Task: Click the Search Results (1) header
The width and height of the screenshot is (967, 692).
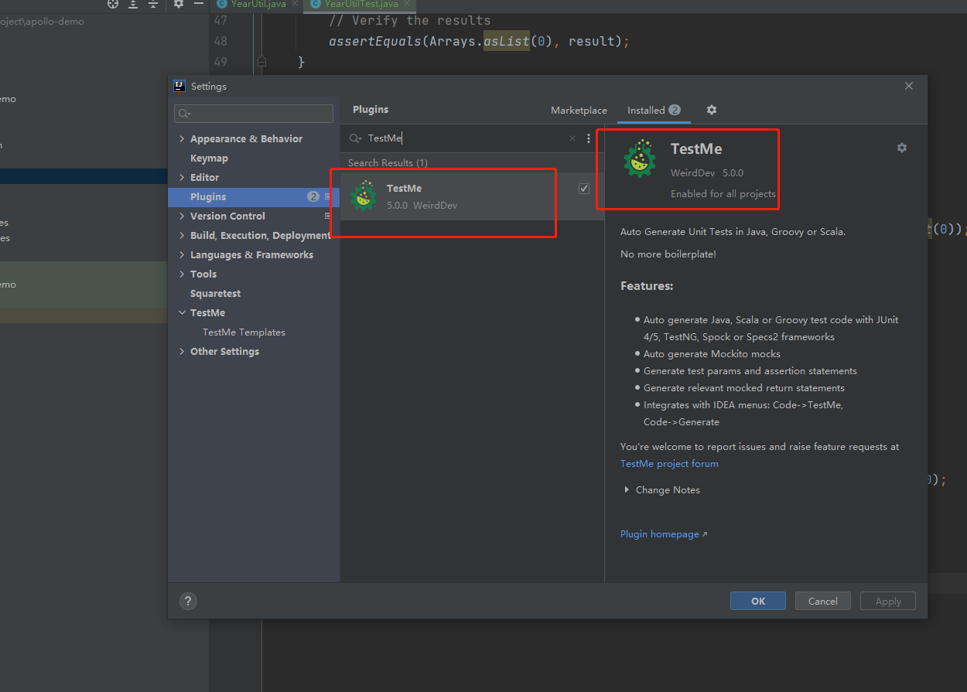Action: pyautogui.click(x=388, y=163)
